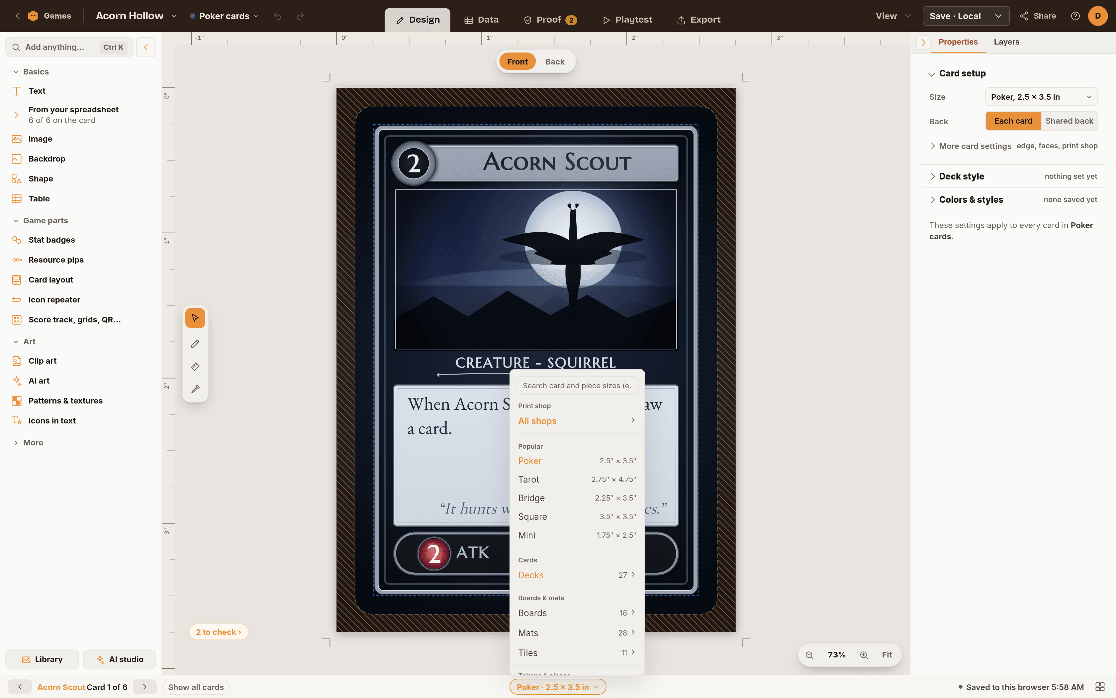Open the Data tab
Viewport: 1116px width, 698px height.
pyautogui.click(x=481, y=20)
